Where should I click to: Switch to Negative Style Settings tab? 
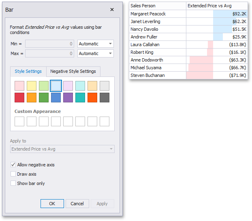pyautogui.click(x=73, y=71)
